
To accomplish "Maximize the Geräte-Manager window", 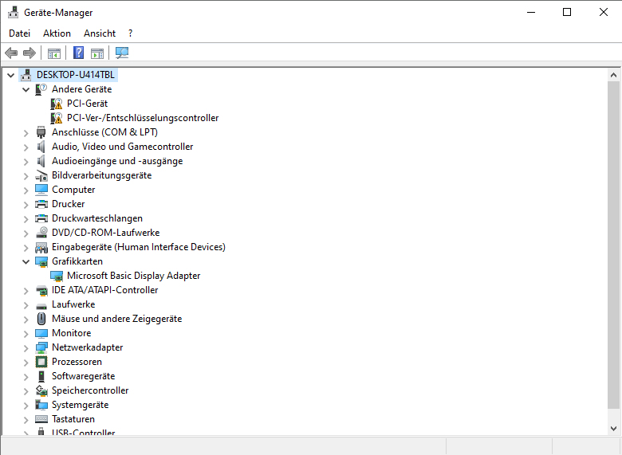I will (567, 12).
